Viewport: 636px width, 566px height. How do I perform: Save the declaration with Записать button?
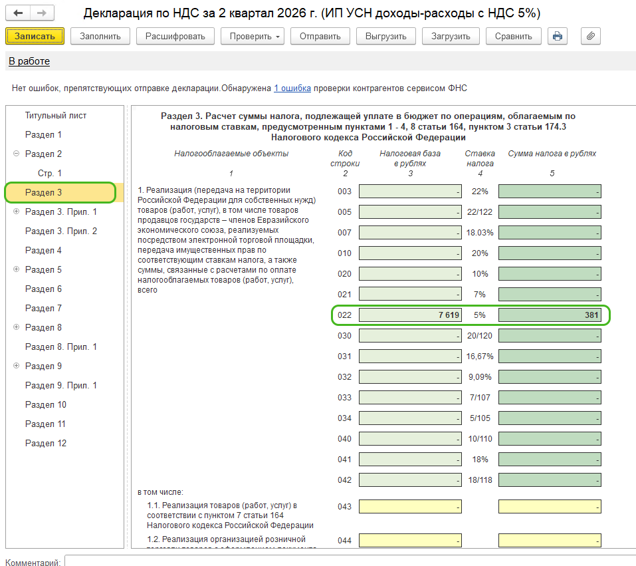tap(35, 36)
